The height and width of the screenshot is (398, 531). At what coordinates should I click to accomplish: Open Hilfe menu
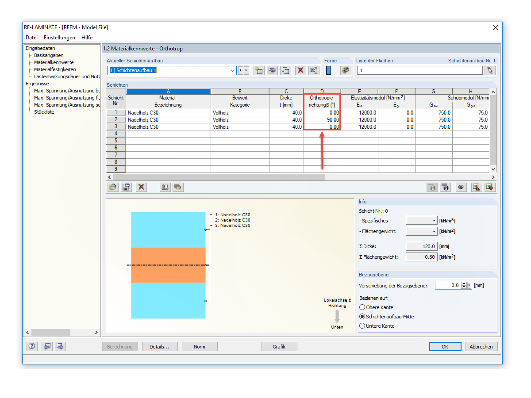pos(87,38)
